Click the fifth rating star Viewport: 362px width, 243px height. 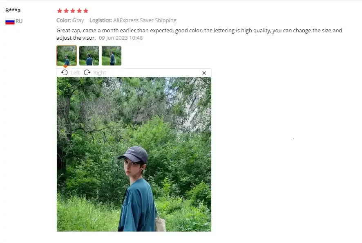click(86, 11)
